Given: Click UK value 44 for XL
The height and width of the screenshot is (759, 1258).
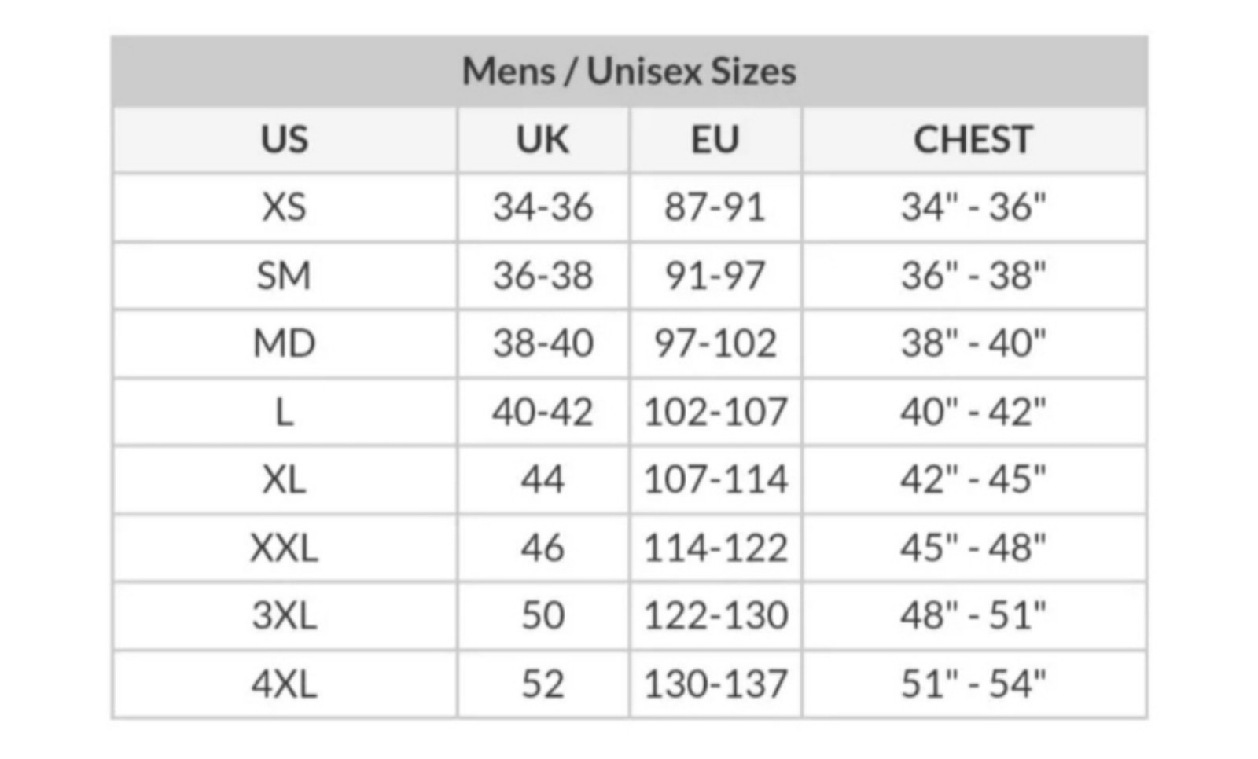Looking at the screenshot, I should point(543,479).
